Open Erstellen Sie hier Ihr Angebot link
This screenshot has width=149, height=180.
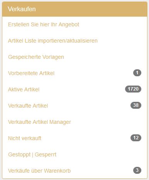44,24
